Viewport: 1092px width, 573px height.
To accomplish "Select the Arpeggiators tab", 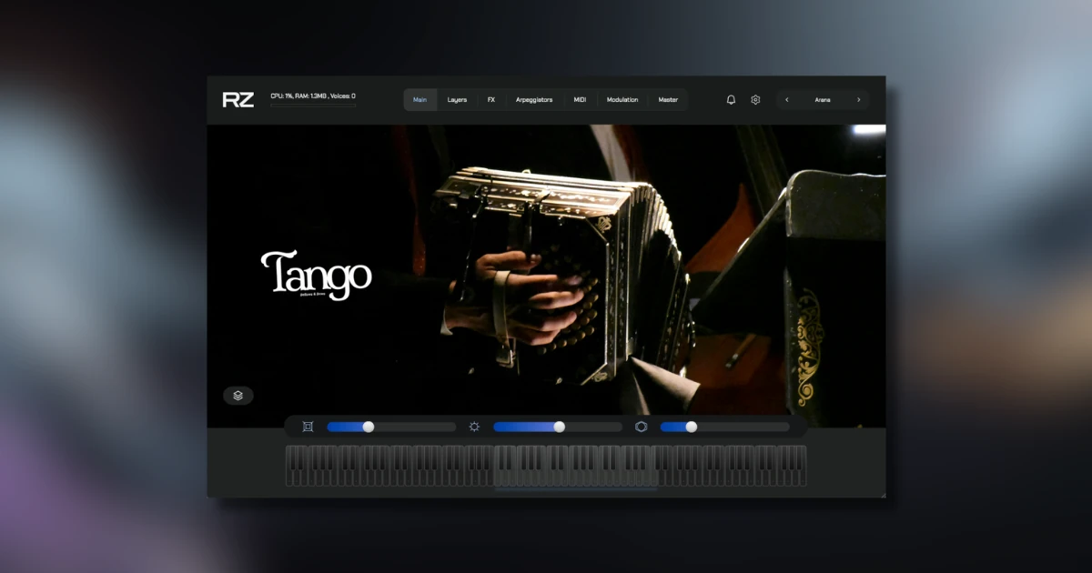I will 536,99.
